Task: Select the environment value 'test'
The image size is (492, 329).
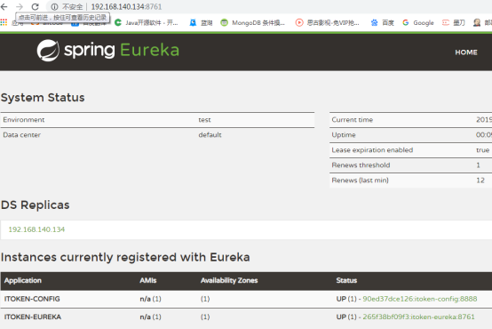Action: [204, 120]
